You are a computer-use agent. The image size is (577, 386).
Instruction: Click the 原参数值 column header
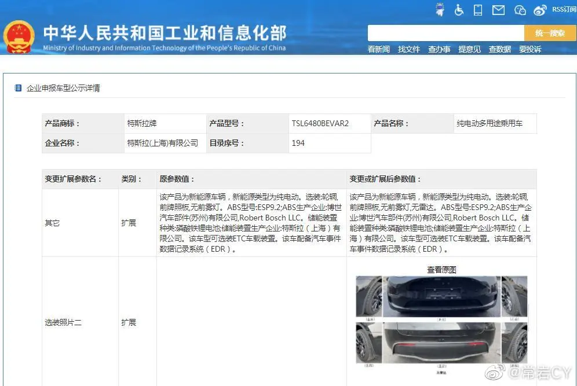click(251, 179)
